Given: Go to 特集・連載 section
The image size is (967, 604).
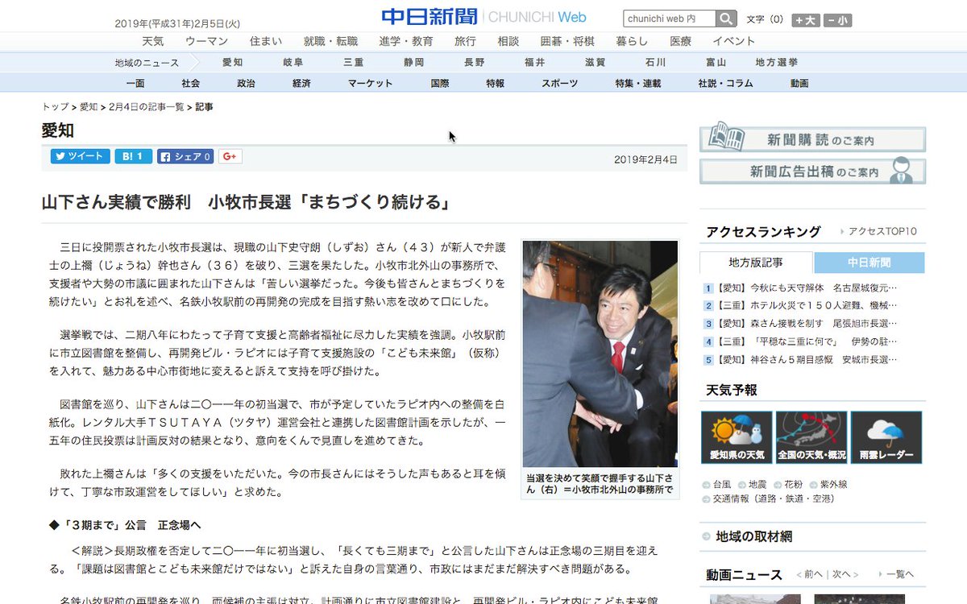Looking at the screenshot, I should pos(638,83).
